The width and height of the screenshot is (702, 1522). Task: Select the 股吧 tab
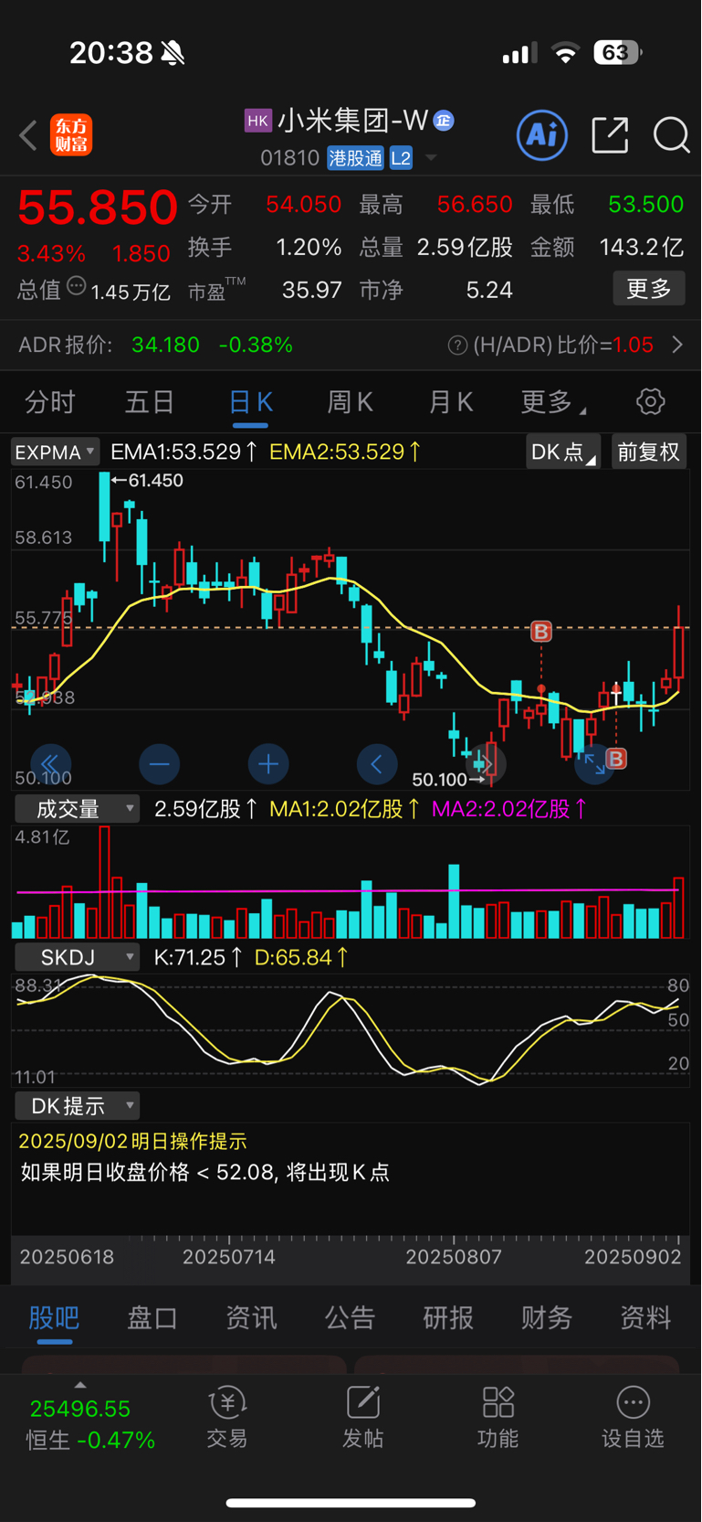tap(54, 1317)
